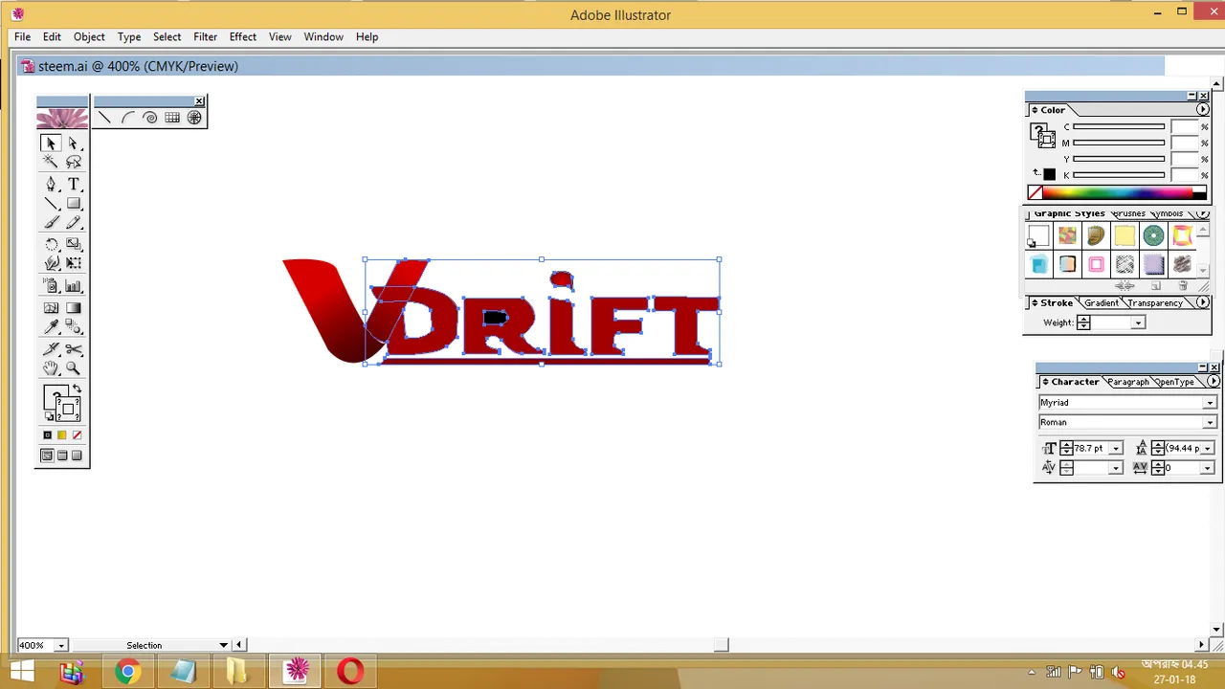Open the Selection status bar dropdown
The height and width of the screenshot is (689, 1225).
pos(224,645)
